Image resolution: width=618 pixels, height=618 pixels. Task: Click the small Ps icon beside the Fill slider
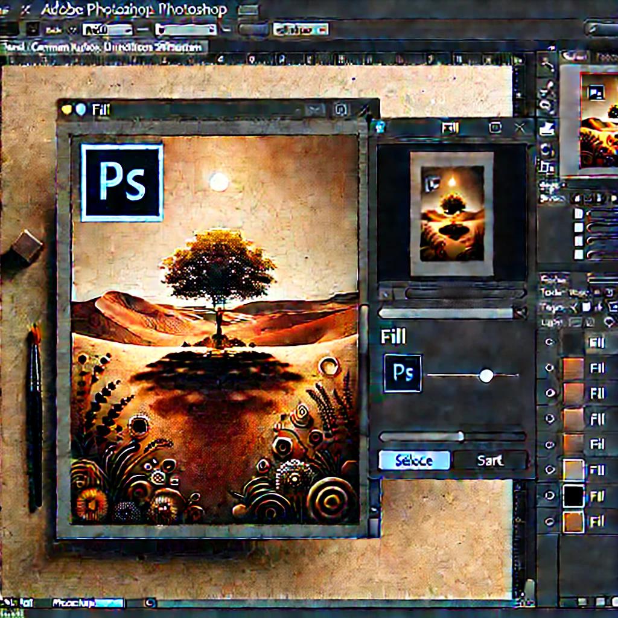coord(403,373)
